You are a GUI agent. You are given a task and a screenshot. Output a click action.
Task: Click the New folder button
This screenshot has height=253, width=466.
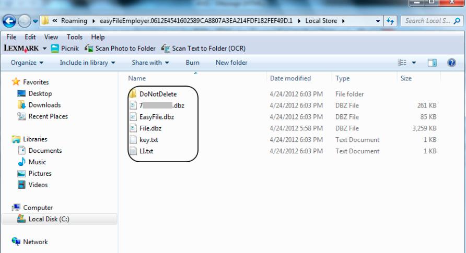coord(231,63)
